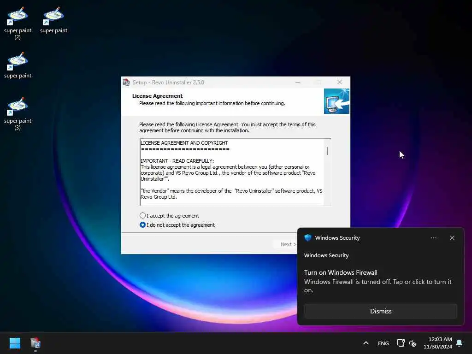Click the 'License Agreement' header title
The image size is (472, 354).
coord(157,96)
